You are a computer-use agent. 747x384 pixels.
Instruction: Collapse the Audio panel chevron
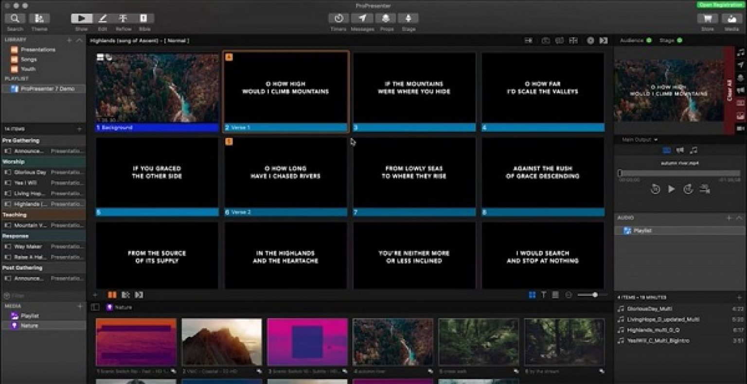click(x=739, y=218)
